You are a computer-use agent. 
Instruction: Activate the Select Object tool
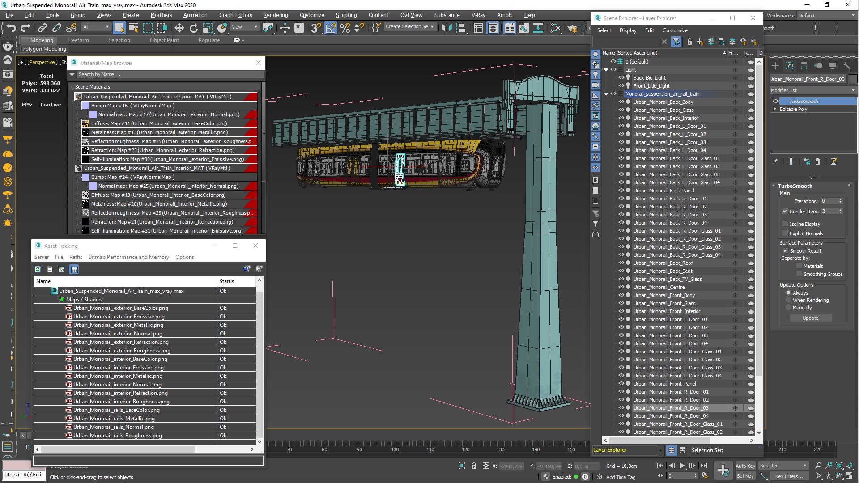coord(119,28)
